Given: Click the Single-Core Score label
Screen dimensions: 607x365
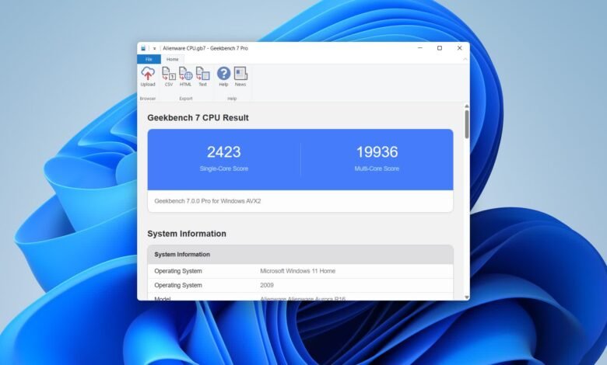Looking at the screenshot, I should 224,169.
